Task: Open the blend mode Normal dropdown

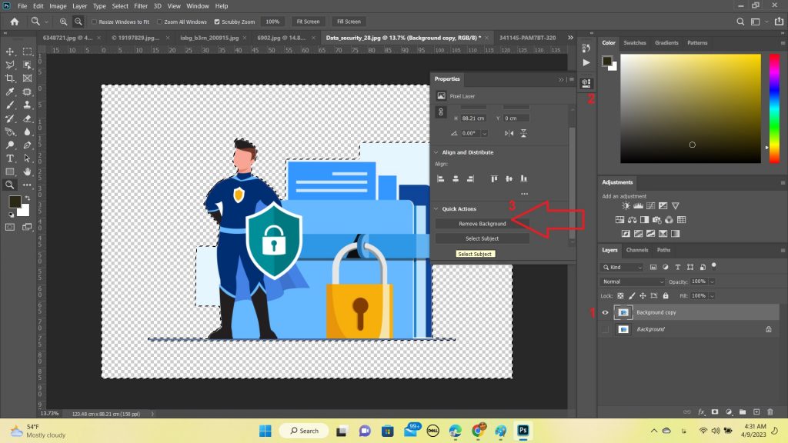Action: (x=633, y=281)
